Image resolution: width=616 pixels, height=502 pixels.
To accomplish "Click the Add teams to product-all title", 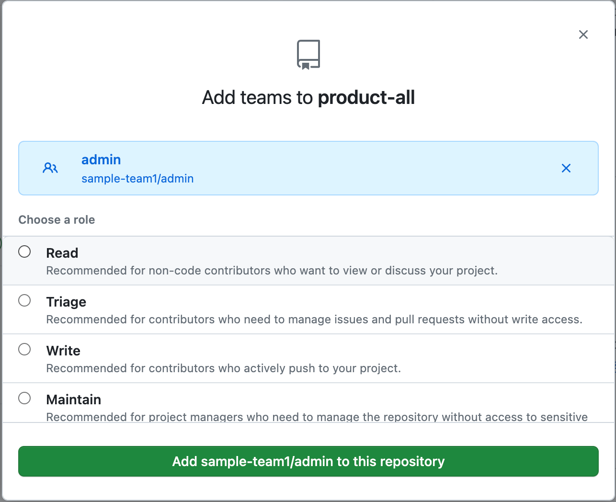I will [308, 97].
